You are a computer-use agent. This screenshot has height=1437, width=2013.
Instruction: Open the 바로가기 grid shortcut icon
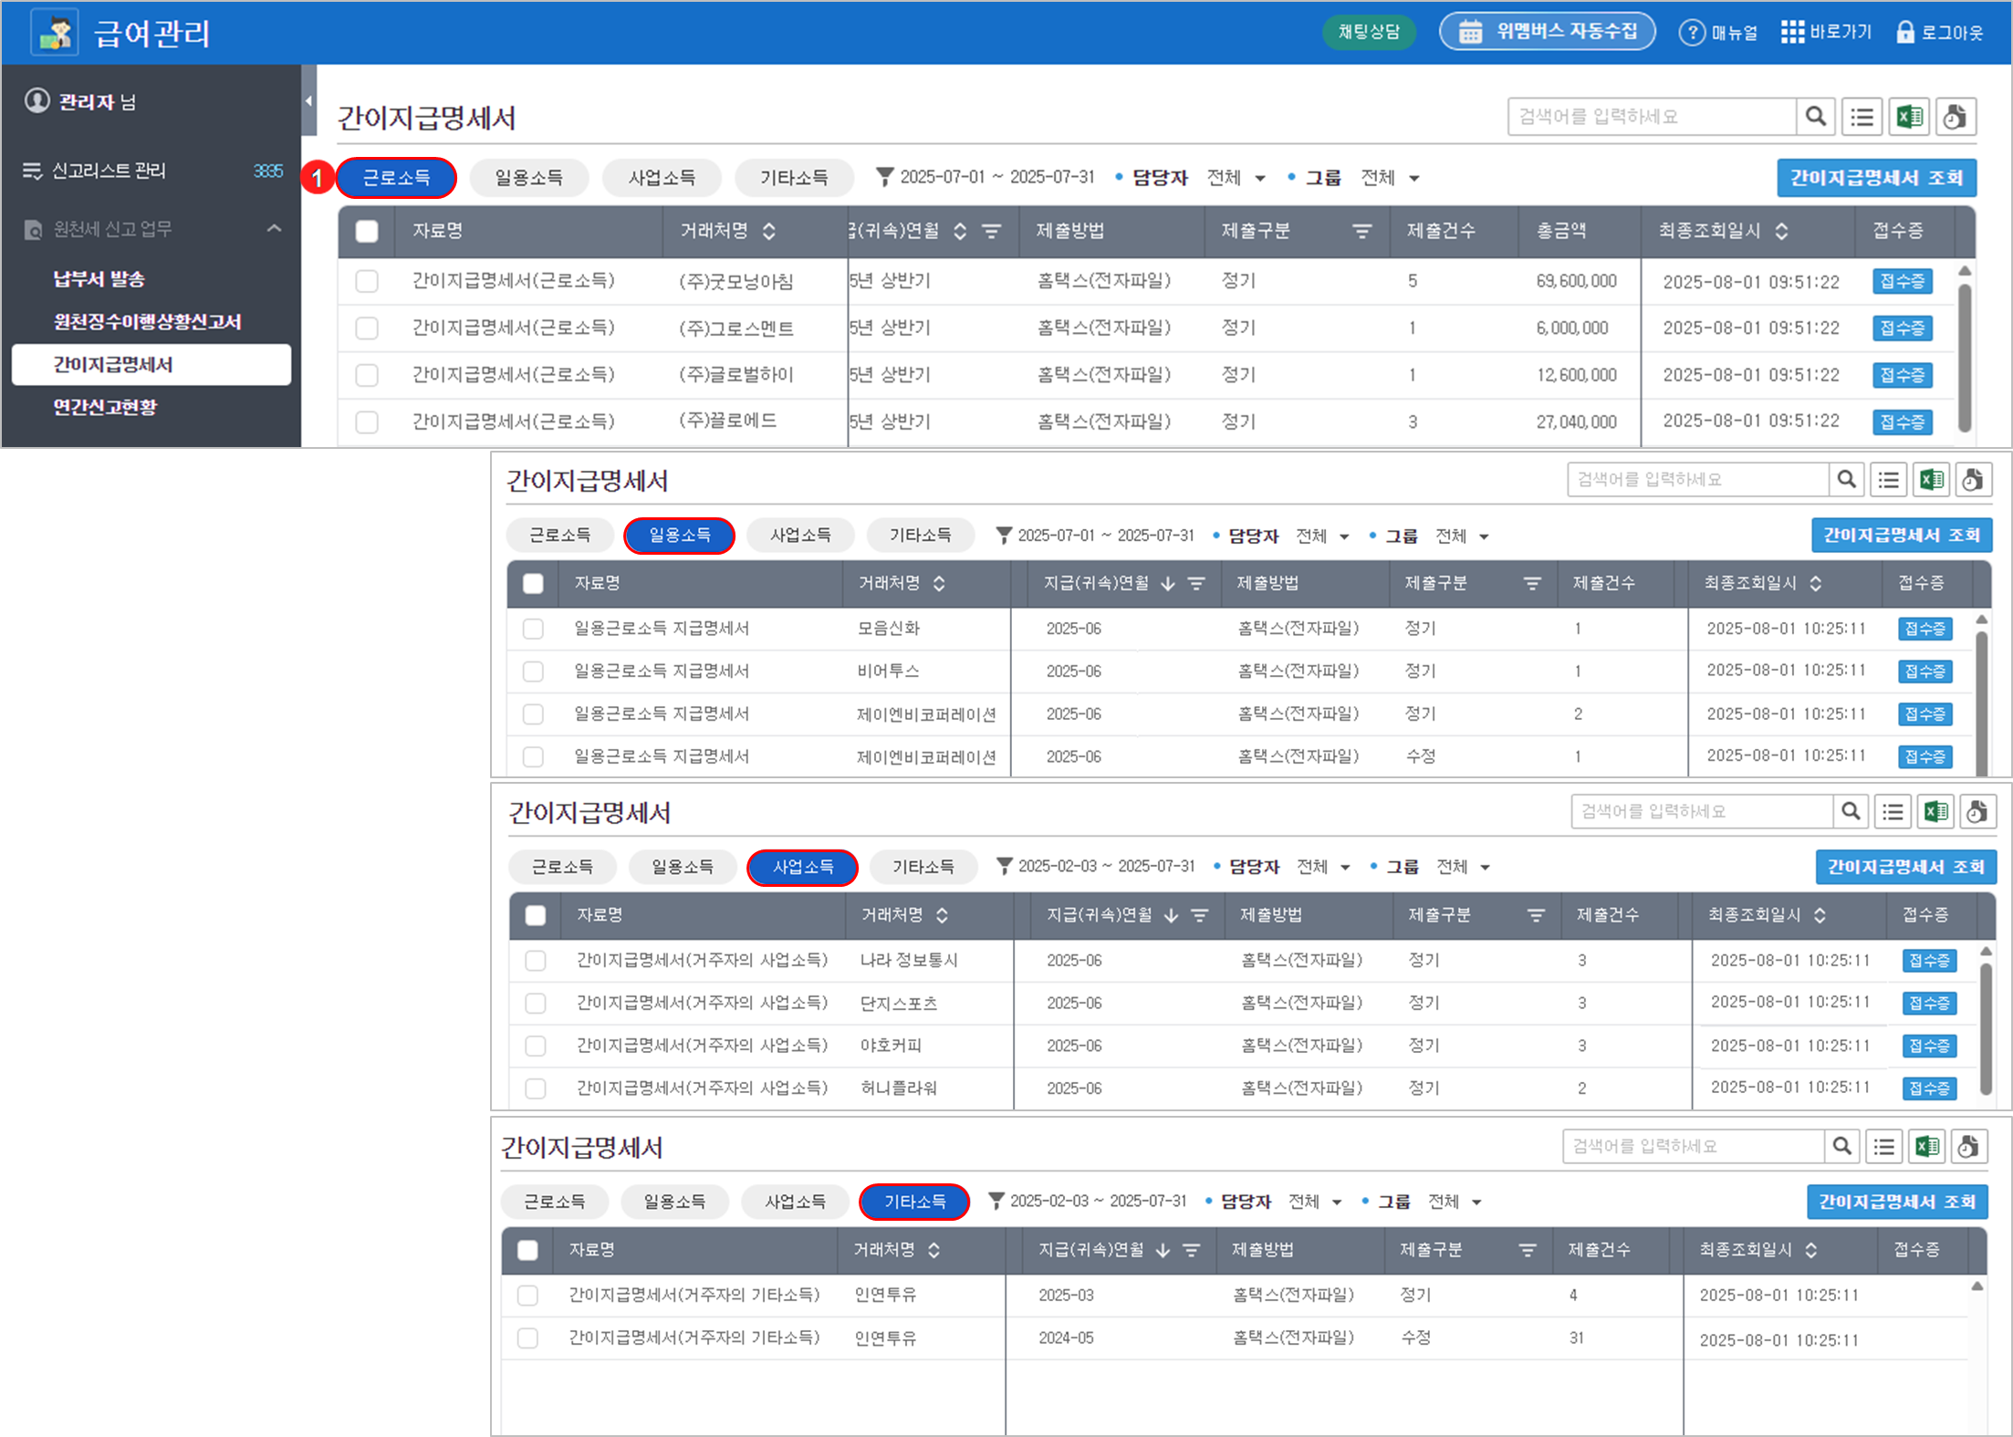pos(1792,33)
